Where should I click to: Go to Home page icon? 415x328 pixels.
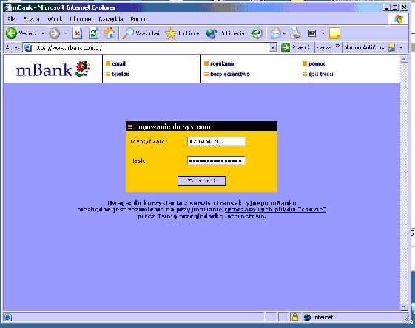pos(109,33)
